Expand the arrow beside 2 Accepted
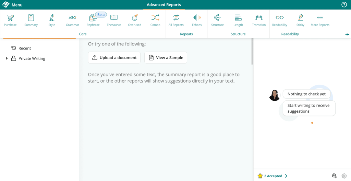Screen dimensions: 351x181 [x=286, y=176]
